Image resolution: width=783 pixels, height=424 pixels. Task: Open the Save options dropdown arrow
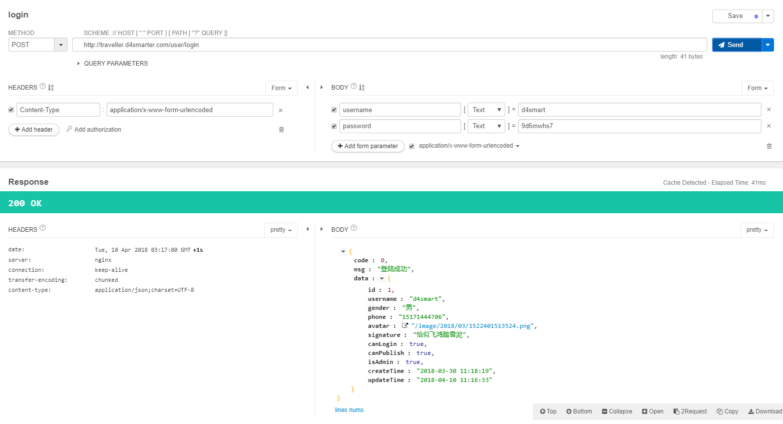pos(768,16)
